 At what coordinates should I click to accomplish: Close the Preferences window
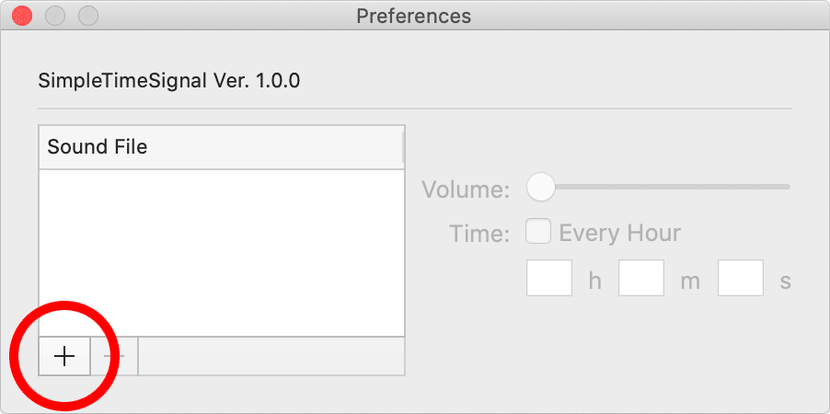coord(22,16)
